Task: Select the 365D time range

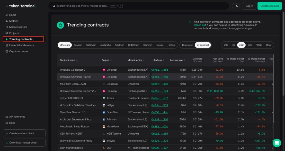Action: pyautogui.click(x=269, y=45)
